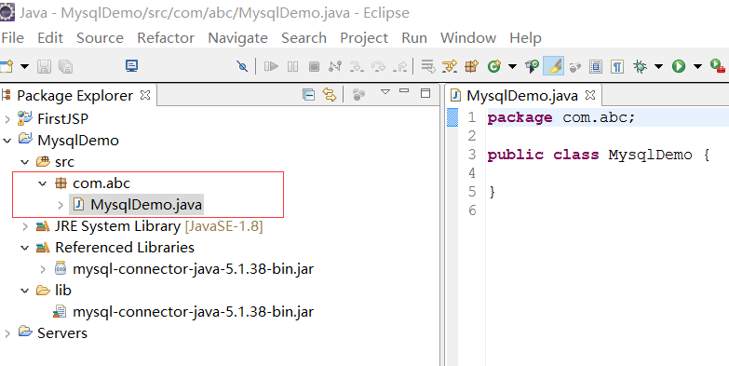The width and height of the screenshot is (729, 366).
Task: Click the Save All toolbar icon
Action: pyautogui.click(x=65, y=66)
